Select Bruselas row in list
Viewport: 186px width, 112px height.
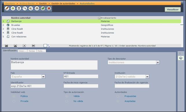click(91, 25)
